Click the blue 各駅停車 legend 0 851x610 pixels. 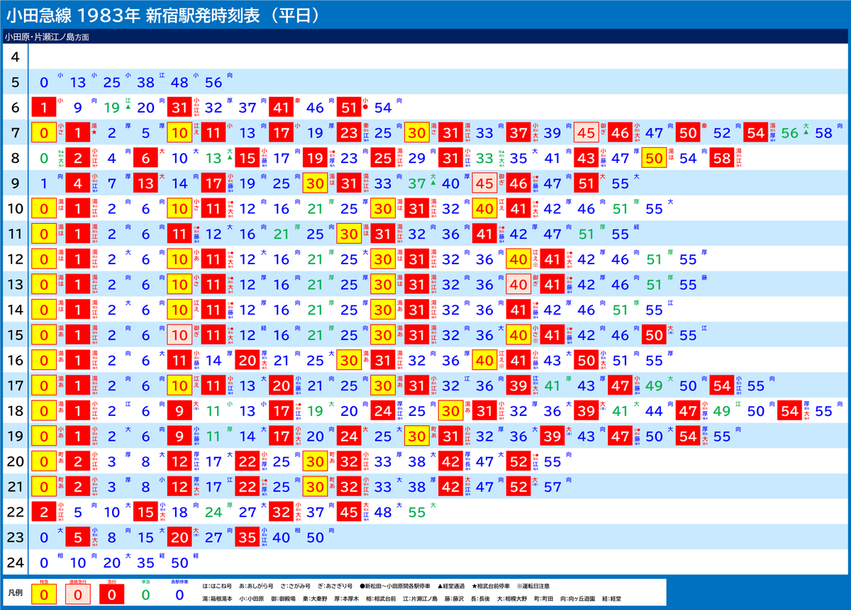[181, 594]
